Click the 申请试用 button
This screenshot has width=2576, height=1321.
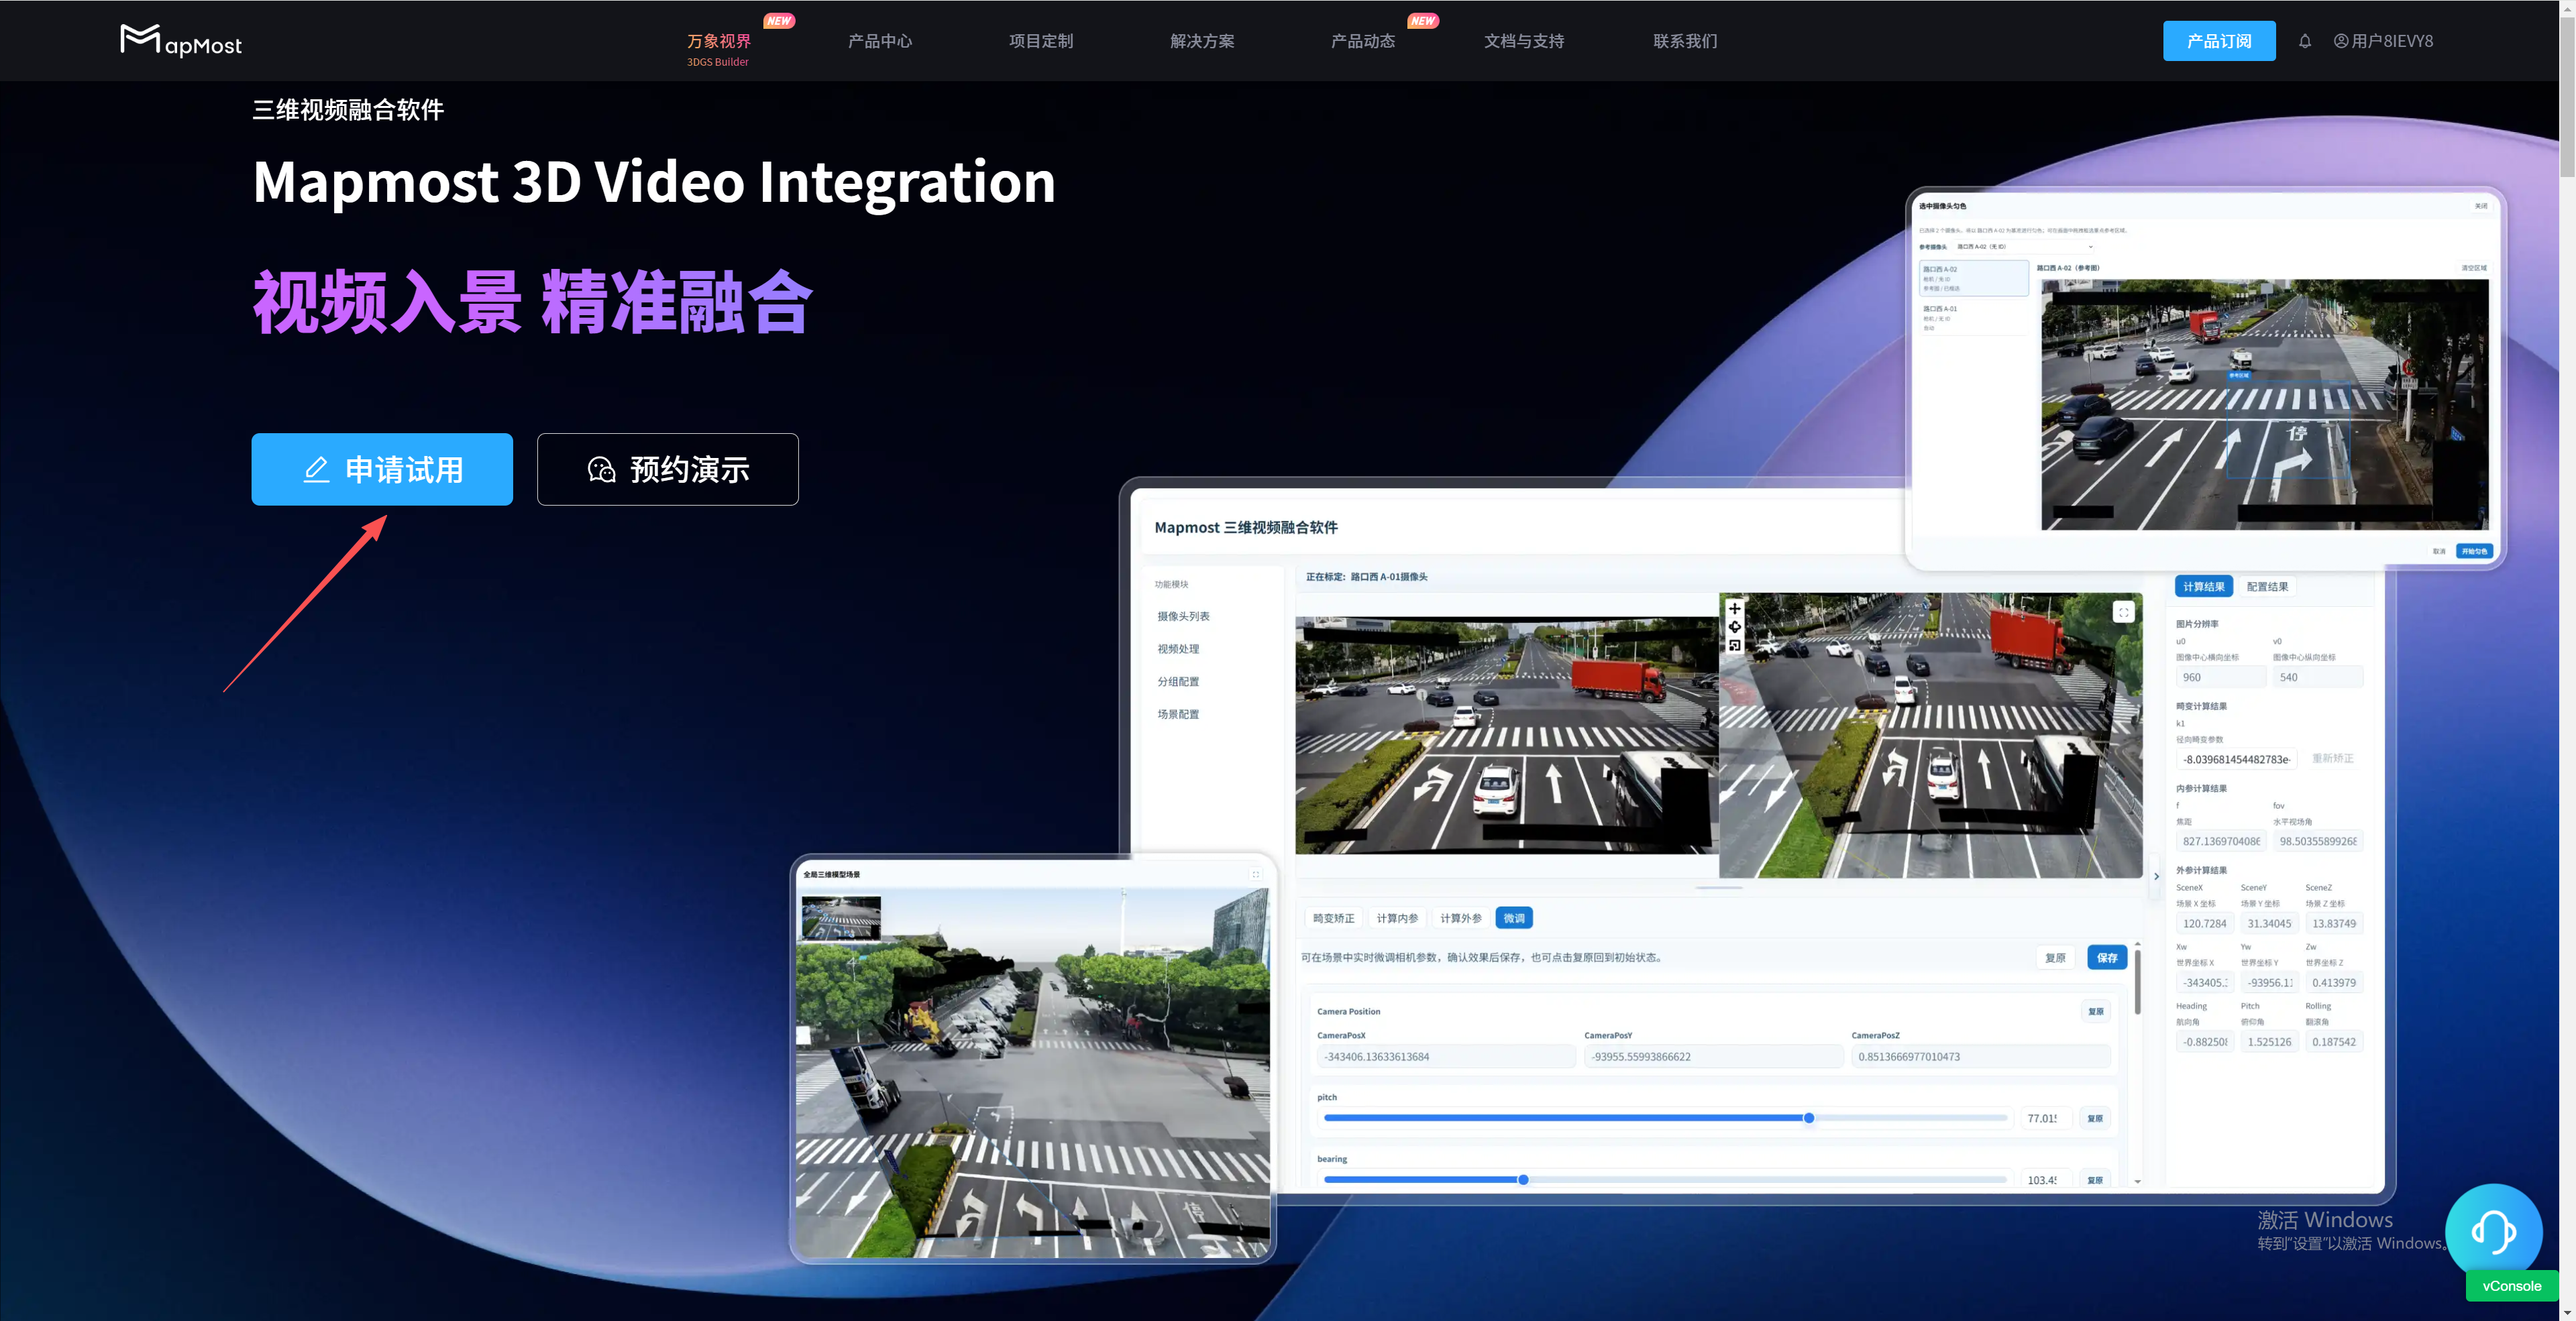[x=382, y=469]
